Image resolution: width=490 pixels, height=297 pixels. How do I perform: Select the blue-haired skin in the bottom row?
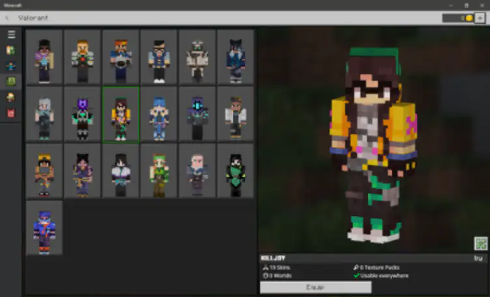coord(44,228)
